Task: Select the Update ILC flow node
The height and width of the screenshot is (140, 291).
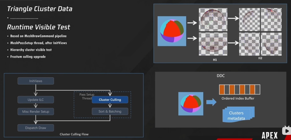Action: (x=36, y=99)
